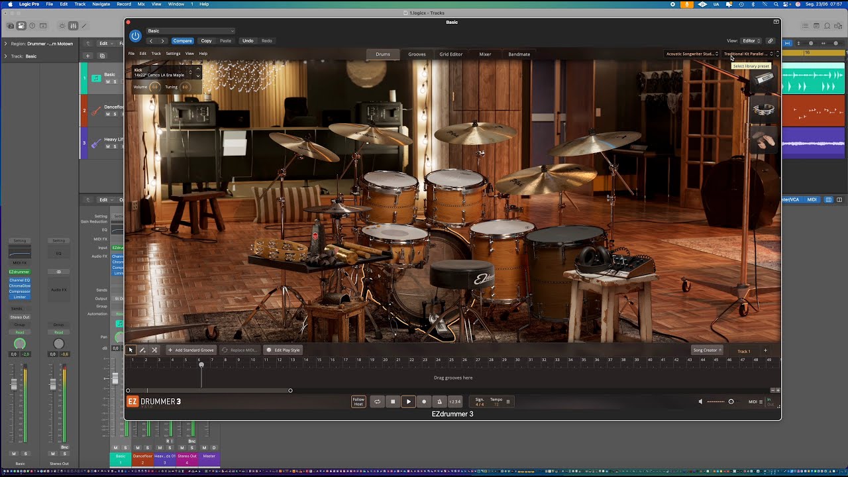Click the Drag grooves here area
848x477 pixels.
(453, 378)
